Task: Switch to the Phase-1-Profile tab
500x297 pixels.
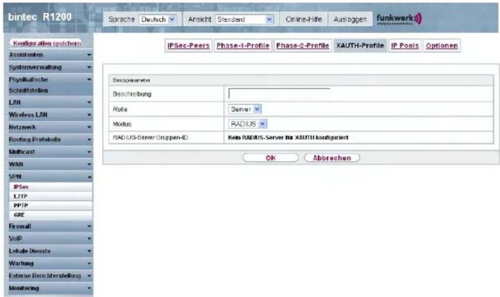Action: (x=243, y=46)
